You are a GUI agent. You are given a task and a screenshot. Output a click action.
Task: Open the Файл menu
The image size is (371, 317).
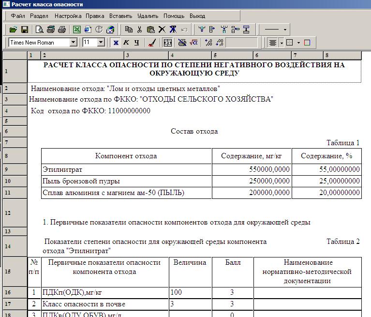click(18, 16)
